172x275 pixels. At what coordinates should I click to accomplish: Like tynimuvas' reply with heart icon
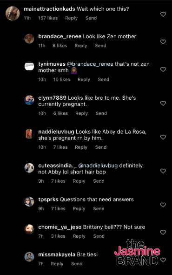(x=163, y=69)
